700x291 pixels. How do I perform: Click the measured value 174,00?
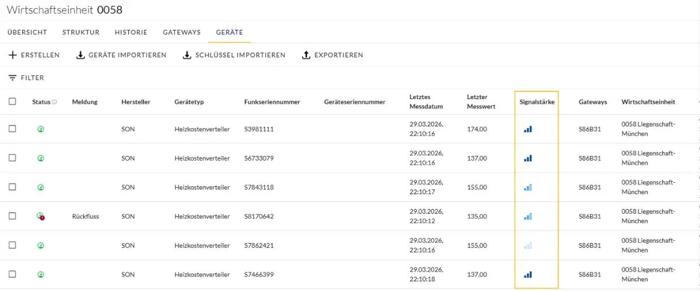[x=477, y=129]
